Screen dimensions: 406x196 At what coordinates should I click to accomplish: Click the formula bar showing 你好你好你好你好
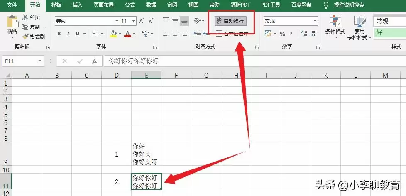(x=255, y=61)
